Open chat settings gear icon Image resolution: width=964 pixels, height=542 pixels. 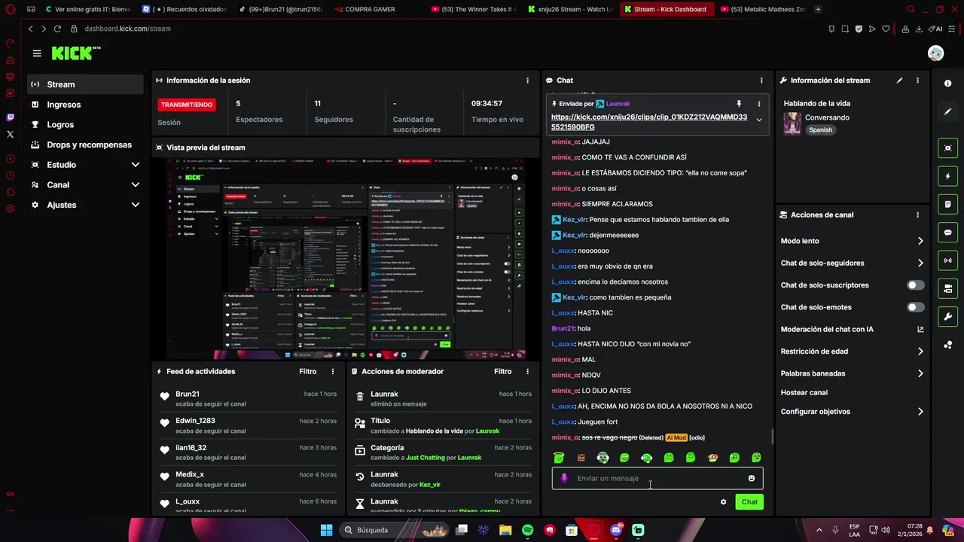coord(724,502)
